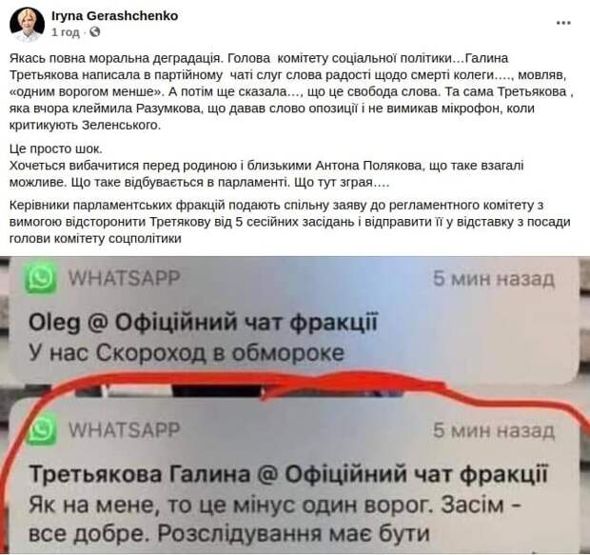The width and height of the screenshot is (590, 555).
Task: Click the 'Це просто шок.' line
Action: click(56, 149)
